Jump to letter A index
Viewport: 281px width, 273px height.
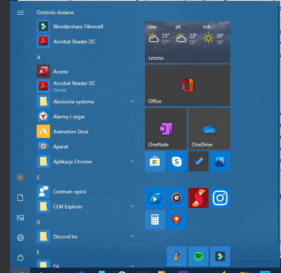coord(39,58)
